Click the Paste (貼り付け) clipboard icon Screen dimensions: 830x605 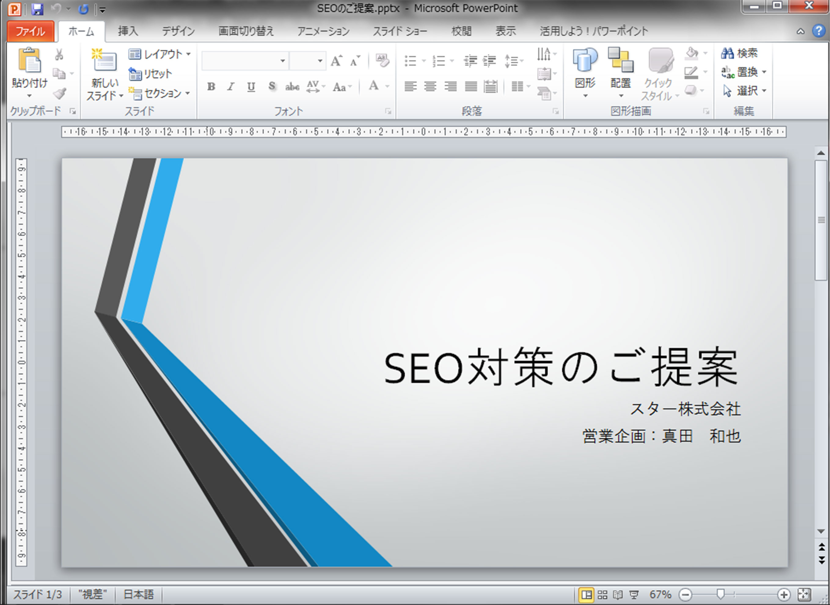[29, 60]
